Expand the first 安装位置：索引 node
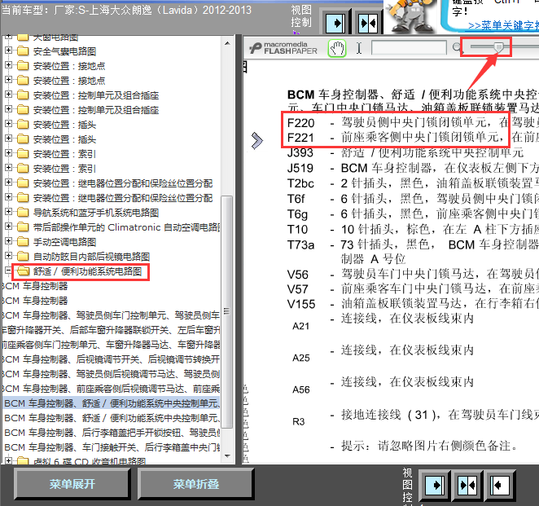The image size is (539, 506). pyautogui.click(x=8, y=152)
